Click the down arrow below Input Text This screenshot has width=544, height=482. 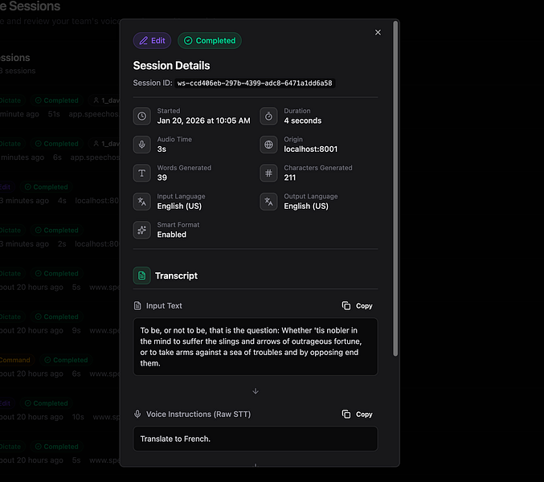(x=256, y=391)
